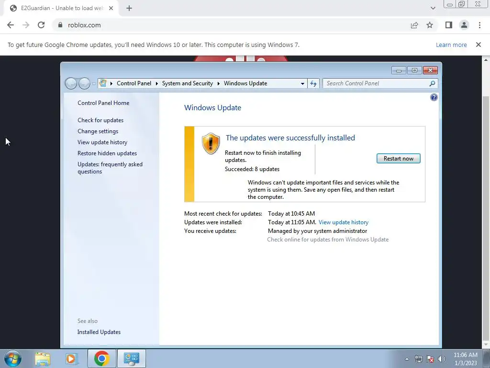Screen dimensions: 490x368
Task: Click the page scrollbar up arrow
Action: coord(486,59)
